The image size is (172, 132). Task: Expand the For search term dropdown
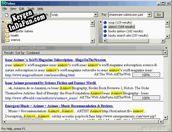[x=149, y=15]
